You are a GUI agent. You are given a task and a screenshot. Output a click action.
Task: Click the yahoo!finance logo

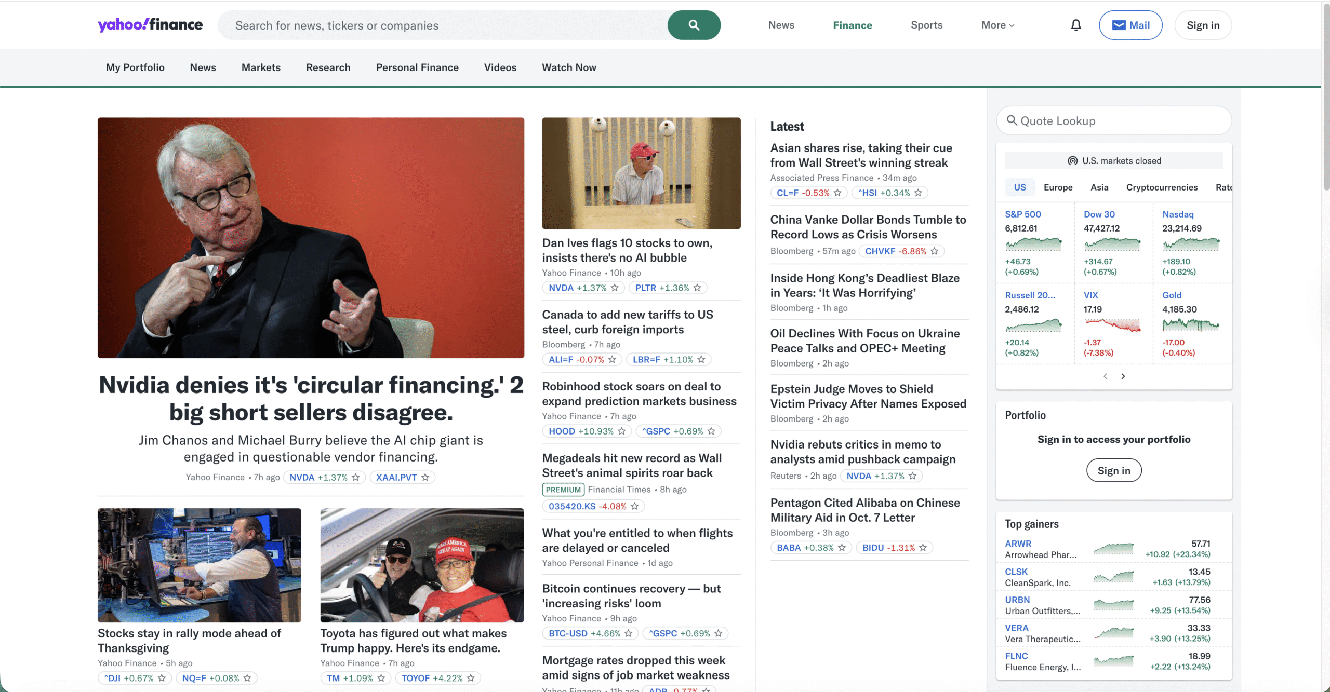click(150, 24)
